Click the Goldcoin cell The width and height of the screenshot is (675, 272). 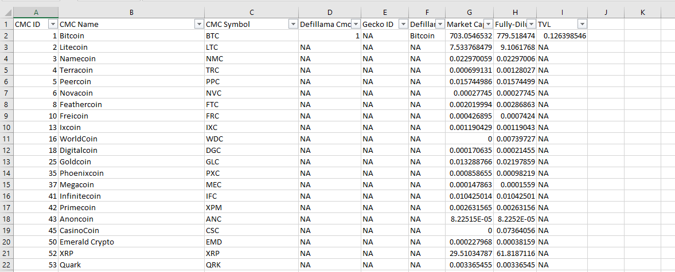pyautogui.click(x=131, y=162)
